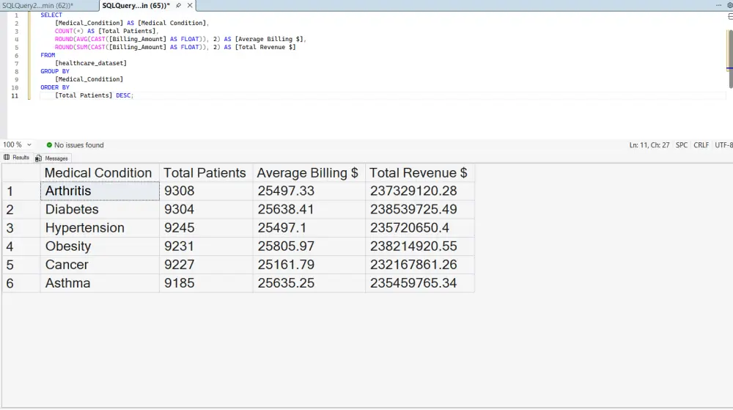The image size is (733, 410).
Task: Click the SPC indentation indicator
Action: tap(682, 145)
